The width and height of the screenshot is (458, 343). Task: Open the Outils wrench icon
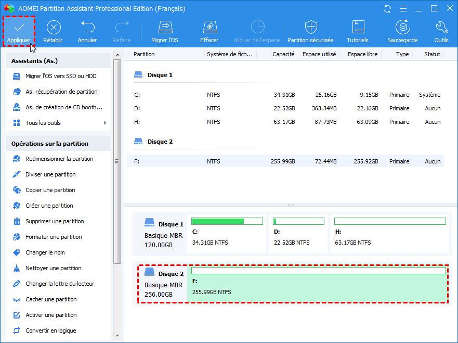(441, 27)
